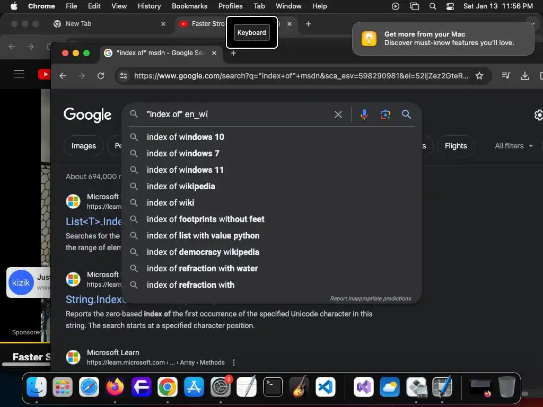Open more options for Microsoft Learn Array result
543x407 pixels.
[234, 362]
